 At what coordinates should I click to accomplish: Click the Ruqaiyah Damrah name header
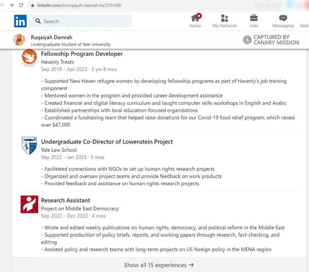coord(51,37)
